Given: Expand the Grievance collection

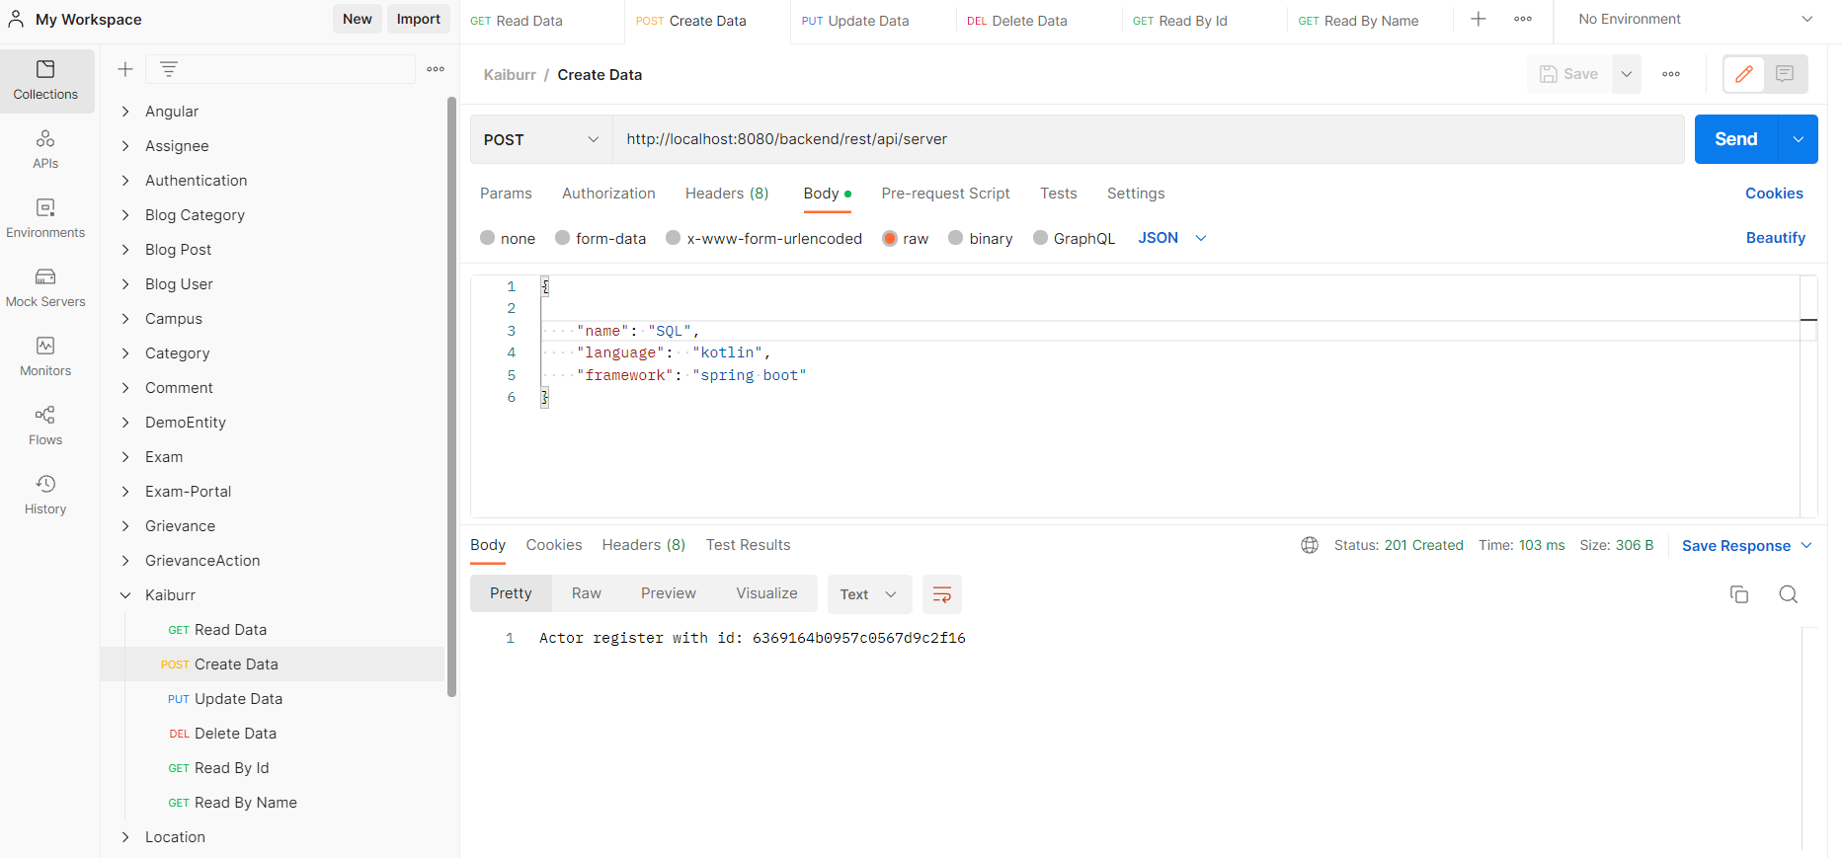Looking at the screenshot, I should [x=125, y=526].
